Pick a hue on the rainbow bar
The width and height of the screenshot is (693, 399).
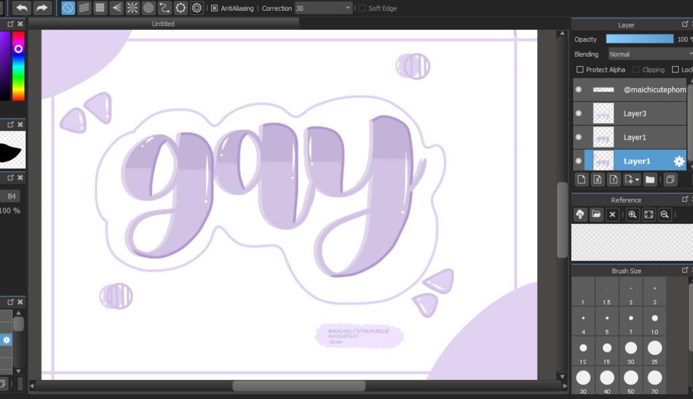click(x=18, y=66)
